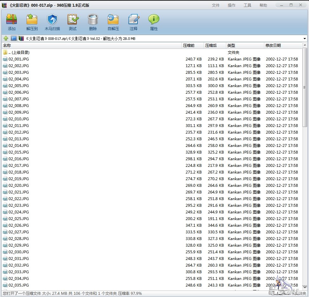This screenshot has width=309, height=297.
Task: Click the 解压到 (Extract to) icon
Action: point(32,22)
